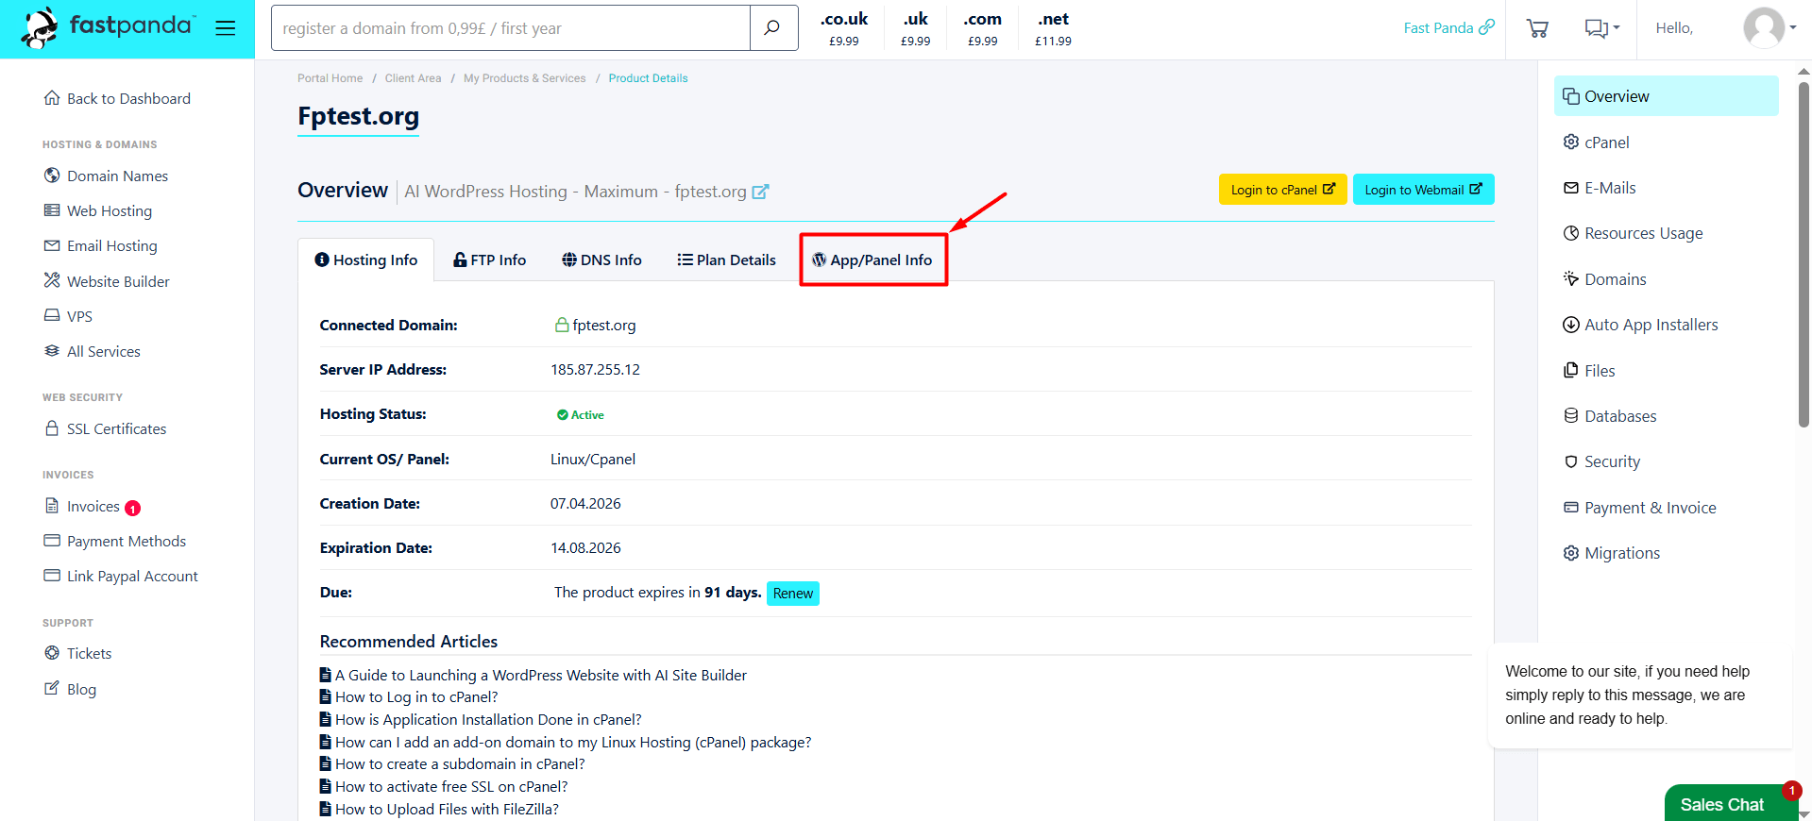Image resolution: width=1812 pixels, height=821 pixels.
Task: Select Overview in right panel
Action: pyautogui.click(x=1666, y=96)
